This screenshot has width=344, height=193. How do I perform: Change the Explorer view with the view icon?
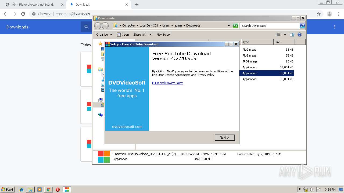278,35
